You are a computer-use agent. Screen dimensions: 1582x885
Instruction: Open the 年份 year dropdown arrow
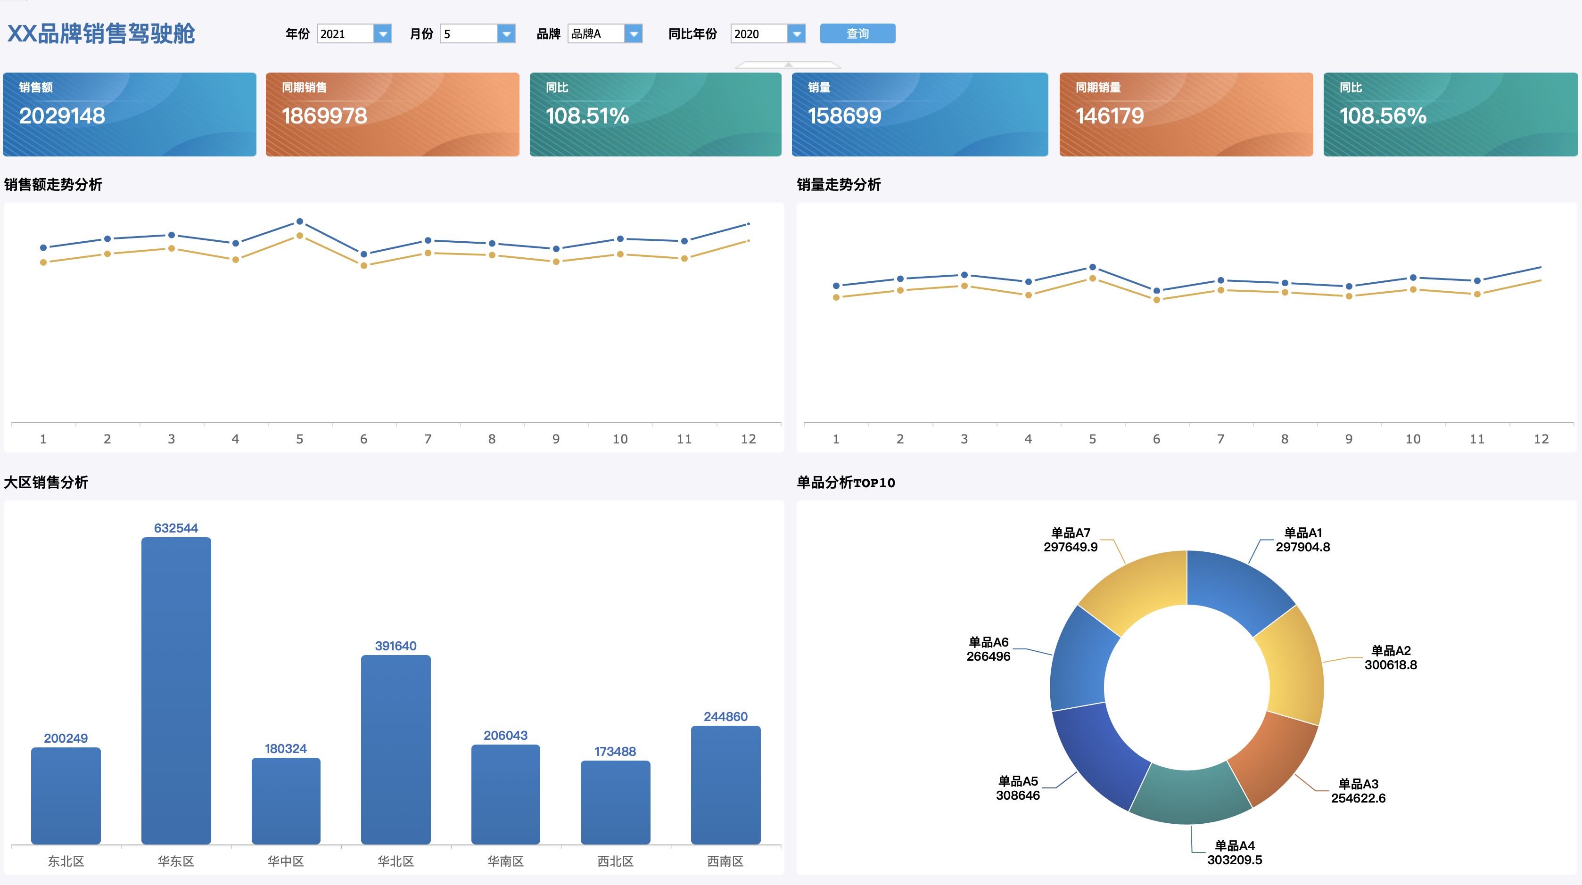[x=383, y=34]
